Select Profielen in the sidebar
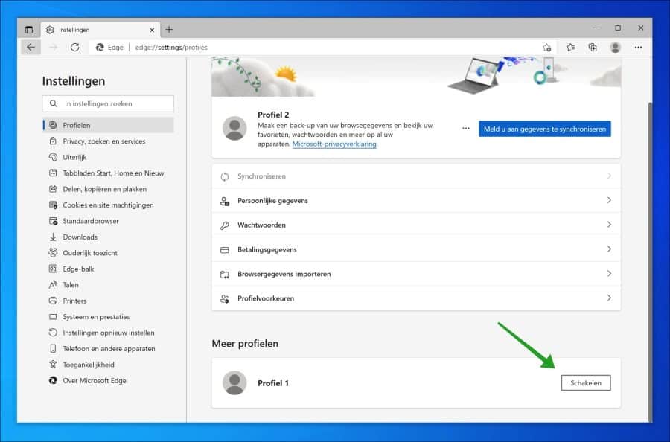This screenshot has height=442, width=670. point(108,125)
